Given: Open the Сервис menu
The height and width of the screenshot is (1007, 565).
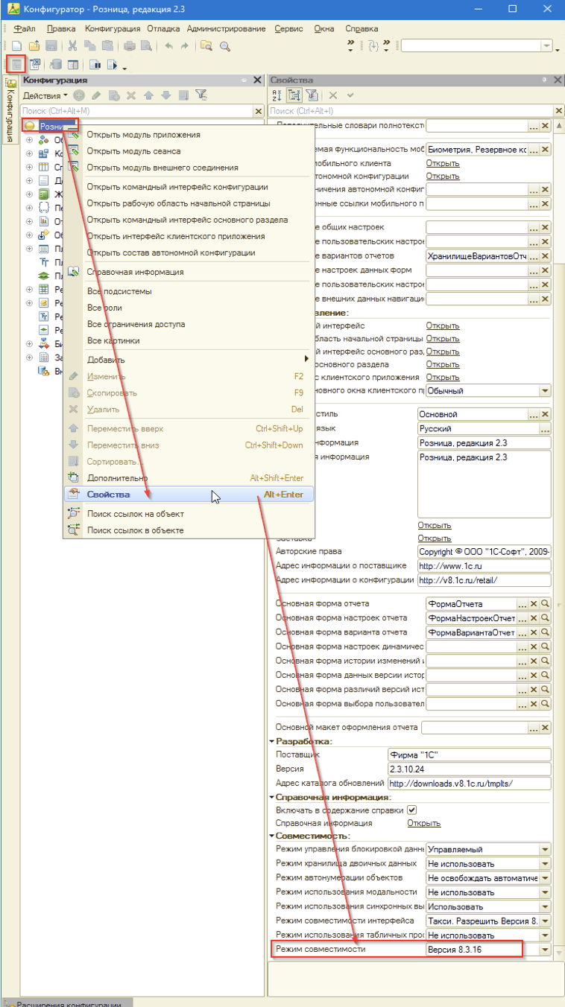Looking at the screenshot, I should click(288, 28).
